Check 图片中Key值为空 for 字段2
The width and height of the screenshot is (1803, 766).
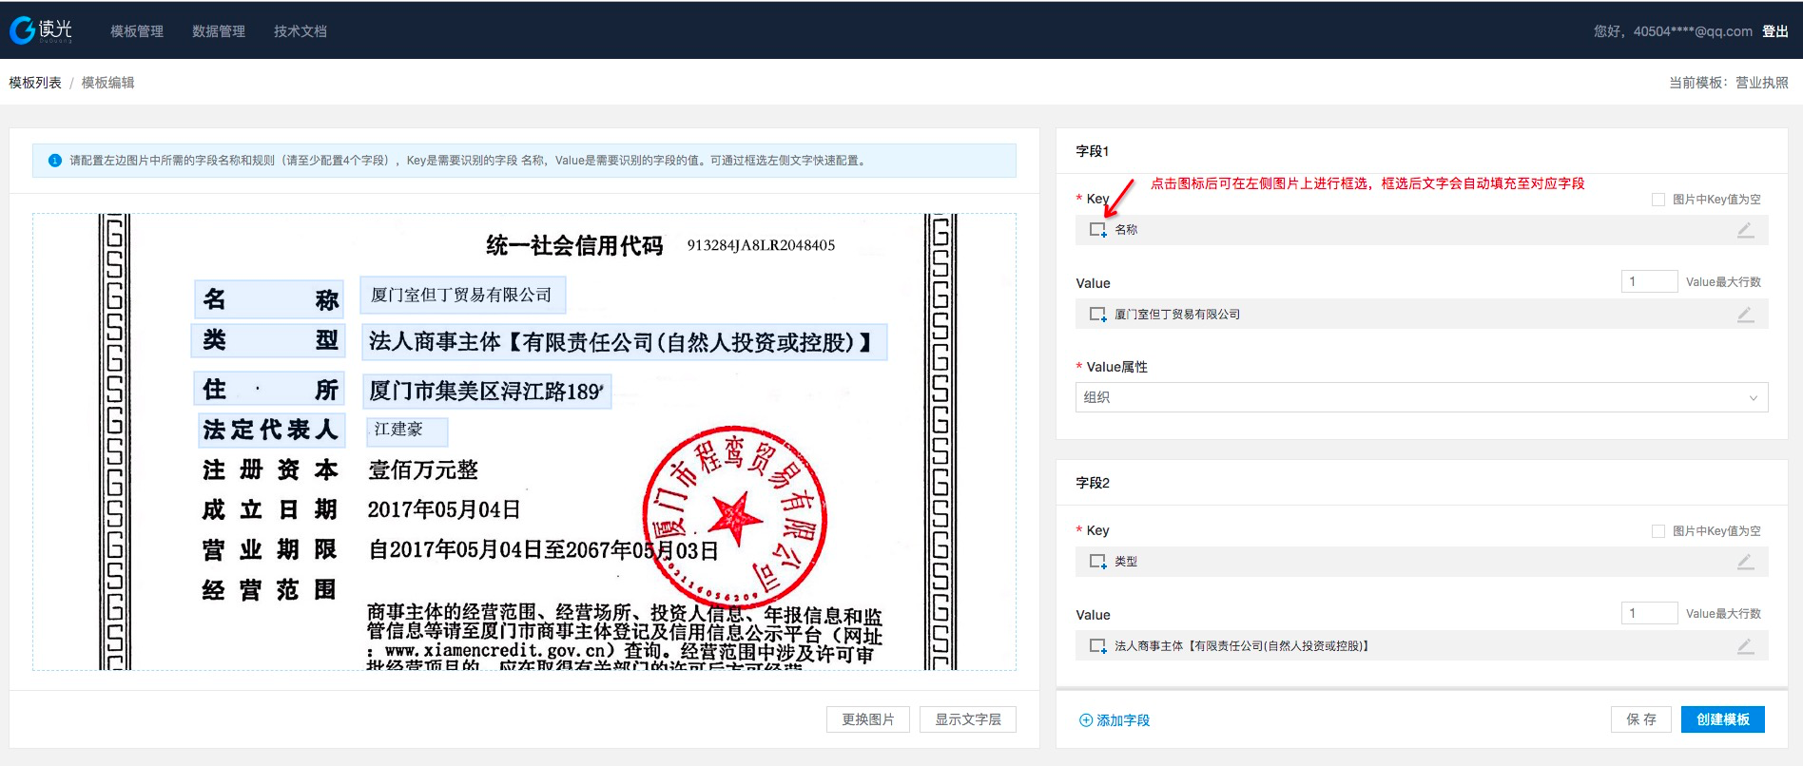[1658, 531]
